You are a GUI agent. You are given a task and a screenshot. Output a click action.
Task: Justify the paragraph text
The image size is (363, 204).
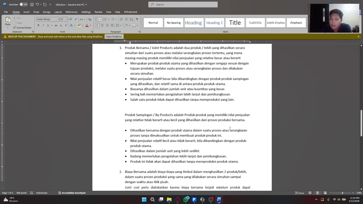pos(112,25)
